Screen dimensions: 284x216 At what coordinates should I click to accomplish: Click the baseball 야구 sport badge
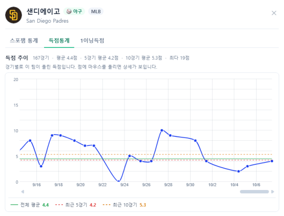click(74, 11)
